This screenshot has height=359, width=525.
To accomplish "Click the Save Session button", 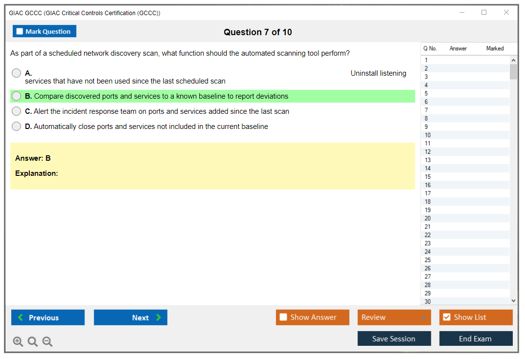I will tap(394, 338).
